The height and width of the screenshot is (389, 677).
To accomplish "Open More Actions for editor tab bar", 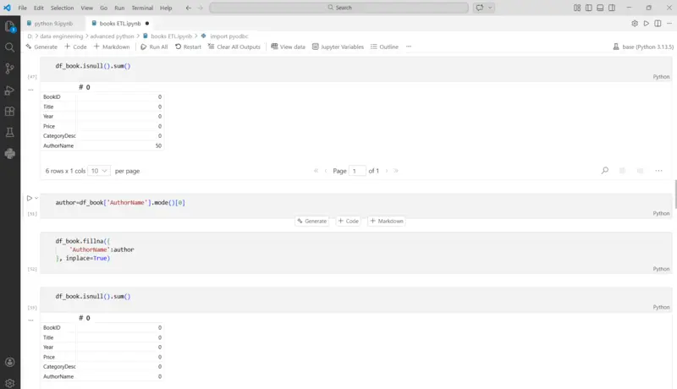I will (x=669, y=24).
